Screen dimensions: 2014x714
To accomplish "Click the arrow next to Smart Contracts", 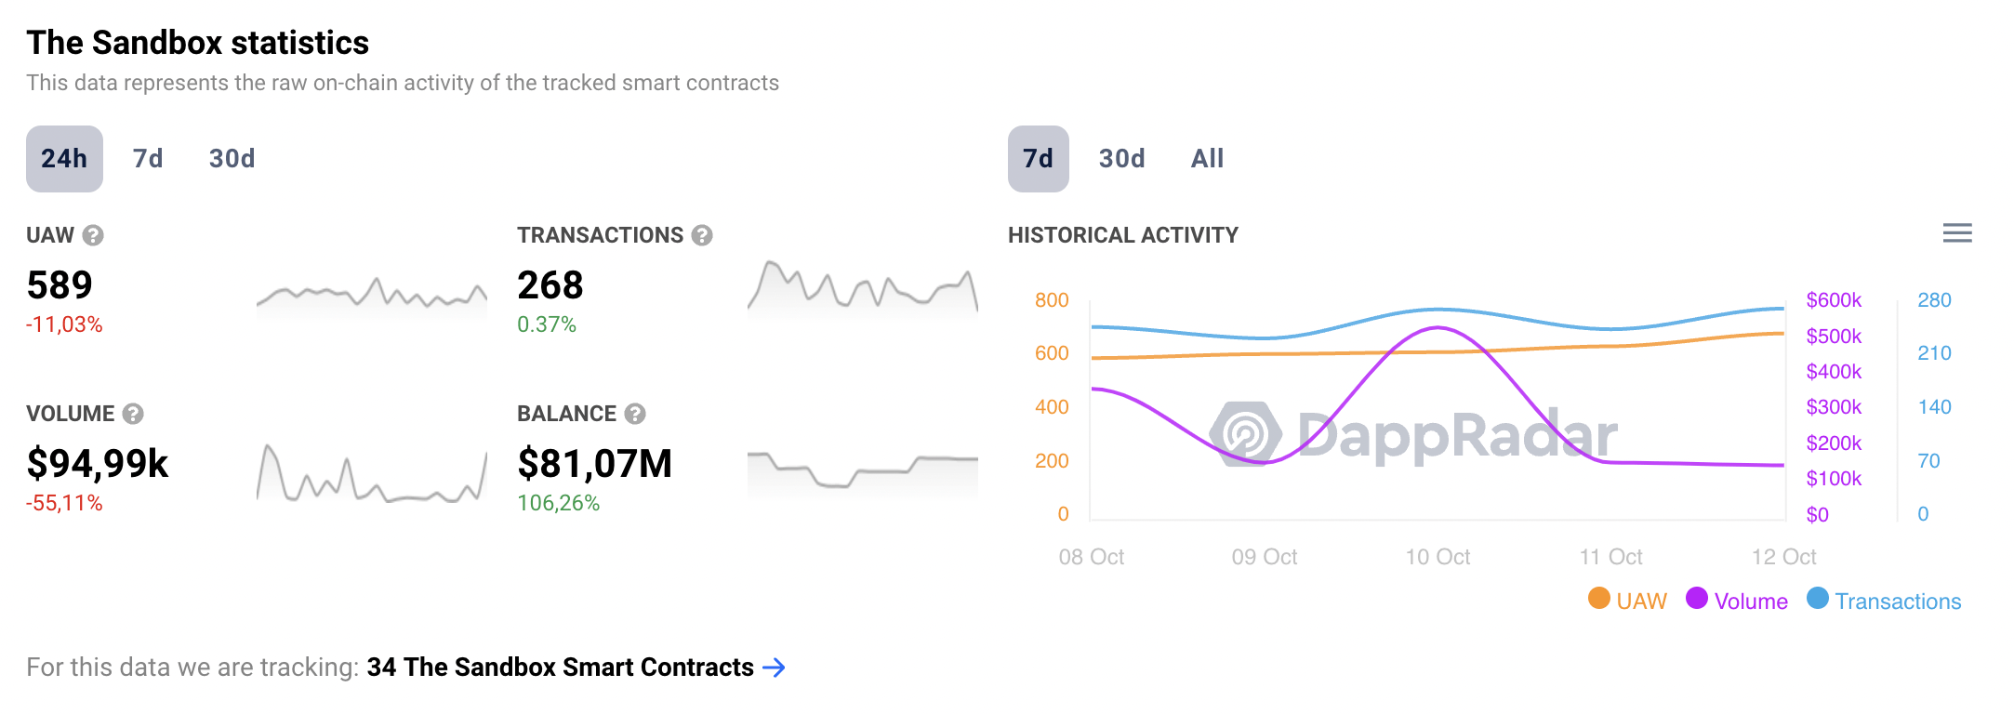I will [x=774, y=668].
